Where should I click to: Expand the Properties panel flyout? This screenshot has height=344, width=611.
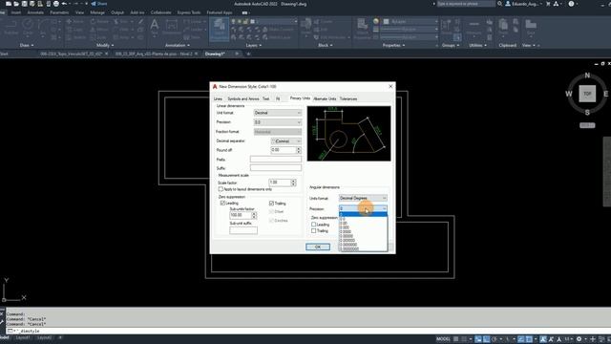[x=393, y=45]
